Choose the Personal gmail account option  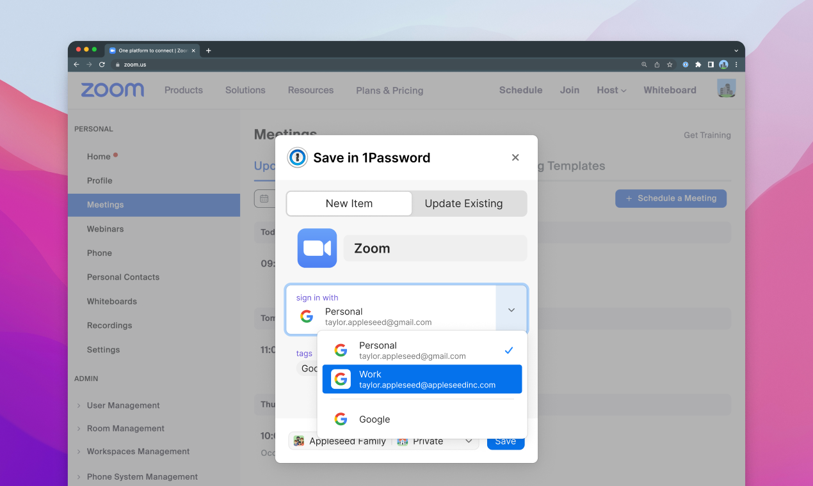[423, 350]
